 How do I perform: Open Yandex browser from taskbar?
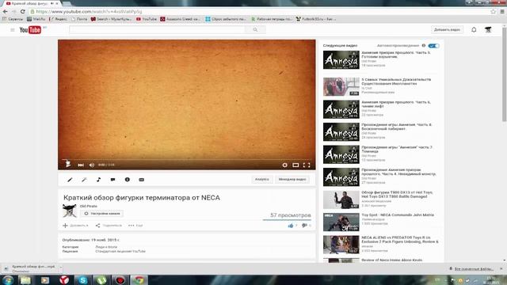tap(63, 279)
